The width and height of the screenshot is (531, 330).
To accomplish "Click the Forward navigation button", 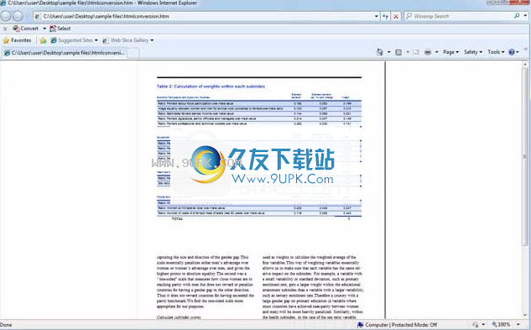I will [x=18, y=16].
